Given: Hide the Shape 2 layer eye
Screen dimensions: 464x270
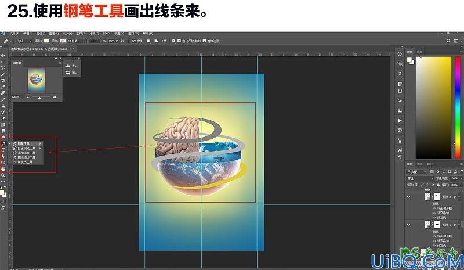Looking at the screenshot, I should coord(409,196).
